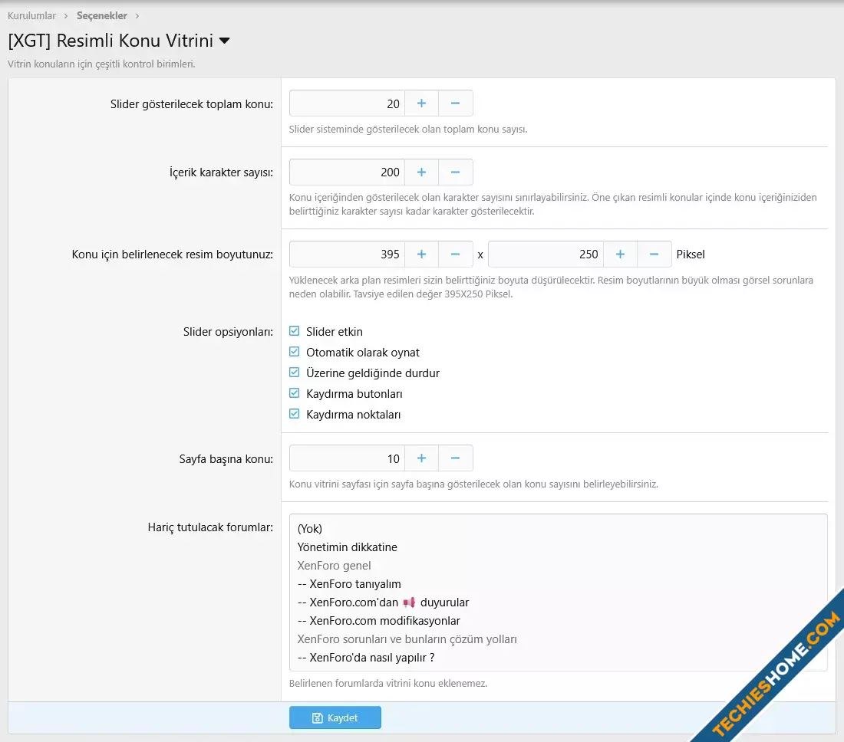
Task: Select XenForo'da nasıl yapılır ? entry
Action: coord(558,658)
